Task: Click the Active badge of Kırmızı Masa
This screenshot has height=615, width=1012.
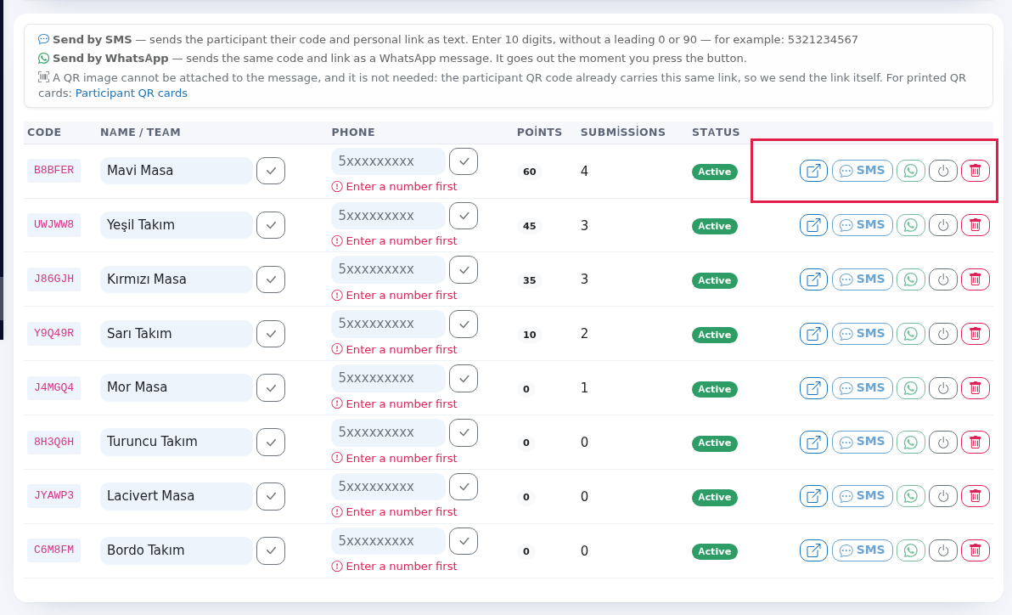Action: pos(715,280)
